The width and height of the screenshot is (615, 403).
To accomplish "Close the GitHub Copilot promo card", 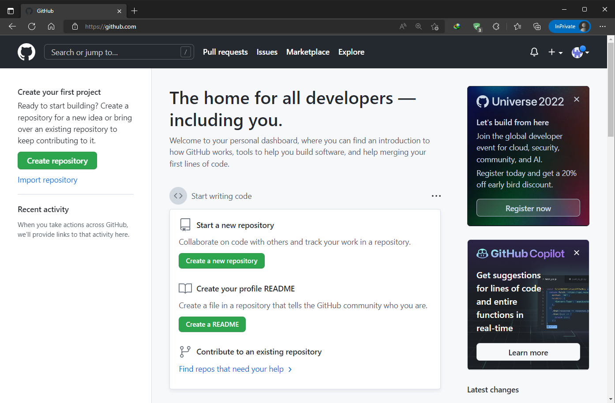I will tap(577, 253).
